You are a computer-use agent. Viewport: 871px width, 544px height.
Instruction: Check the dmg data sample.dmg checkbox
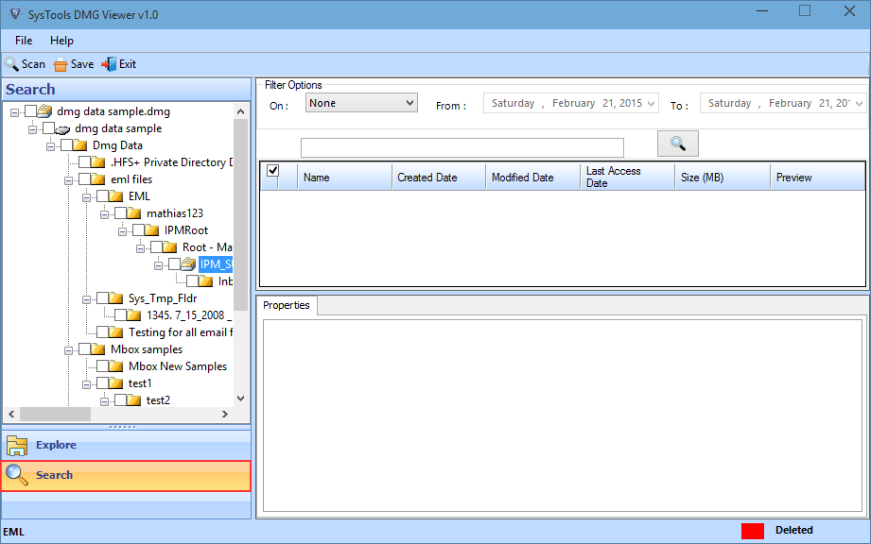(31, 111)
